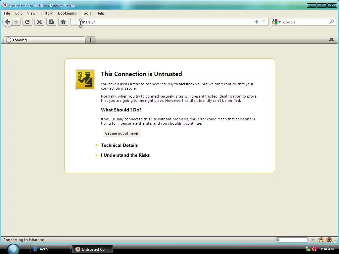This screenshot has width=339, height=254.
Task: Open the address bar history dropdown
Action: coord(264,22)
